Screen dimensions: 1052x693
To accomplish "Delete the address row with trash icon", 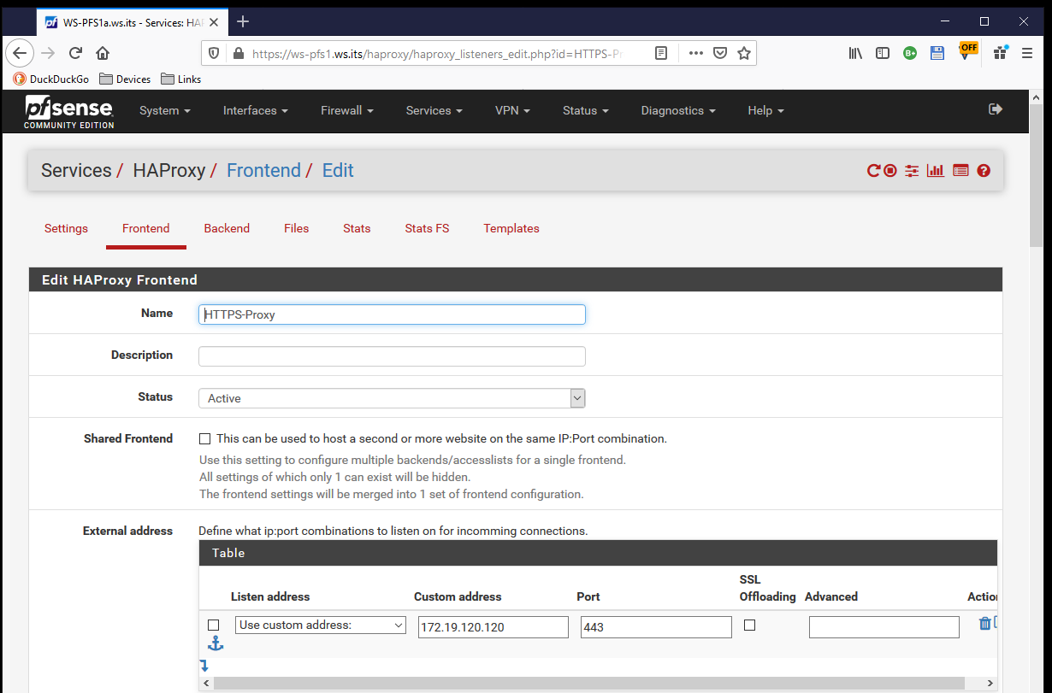I will (x=984, y=624).
